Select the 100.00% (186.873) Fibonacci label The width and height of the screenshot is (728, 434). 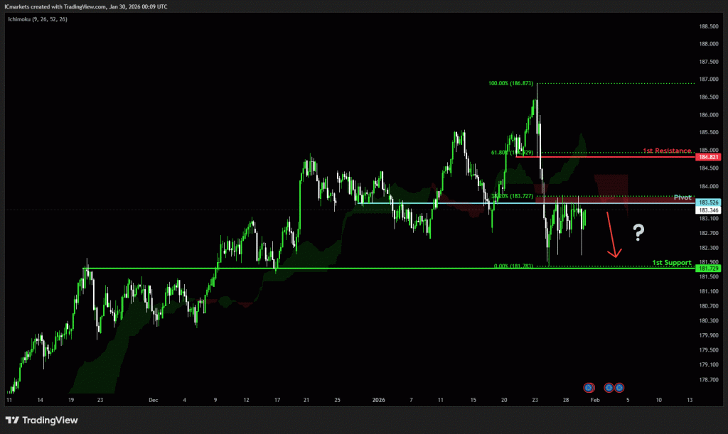(x=511, y=83)
